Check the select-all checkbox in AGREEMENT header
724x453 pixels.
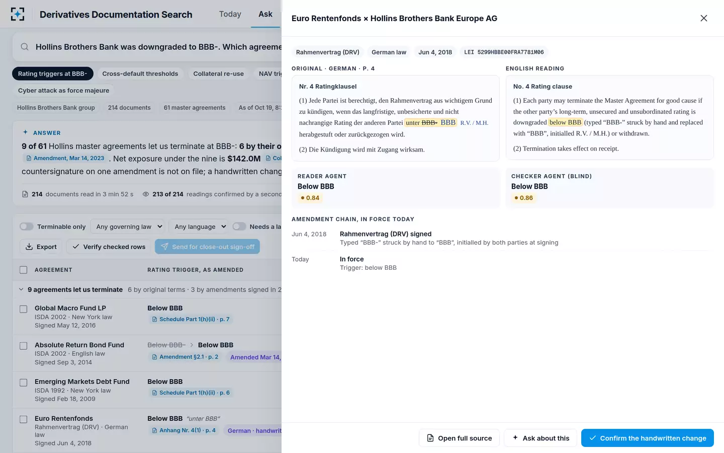click(24, 270)
